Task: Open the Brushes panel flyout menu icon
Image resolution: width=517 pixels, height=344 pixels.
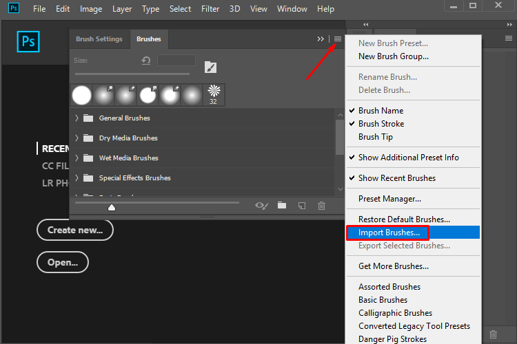Action: tap(338, 39)
